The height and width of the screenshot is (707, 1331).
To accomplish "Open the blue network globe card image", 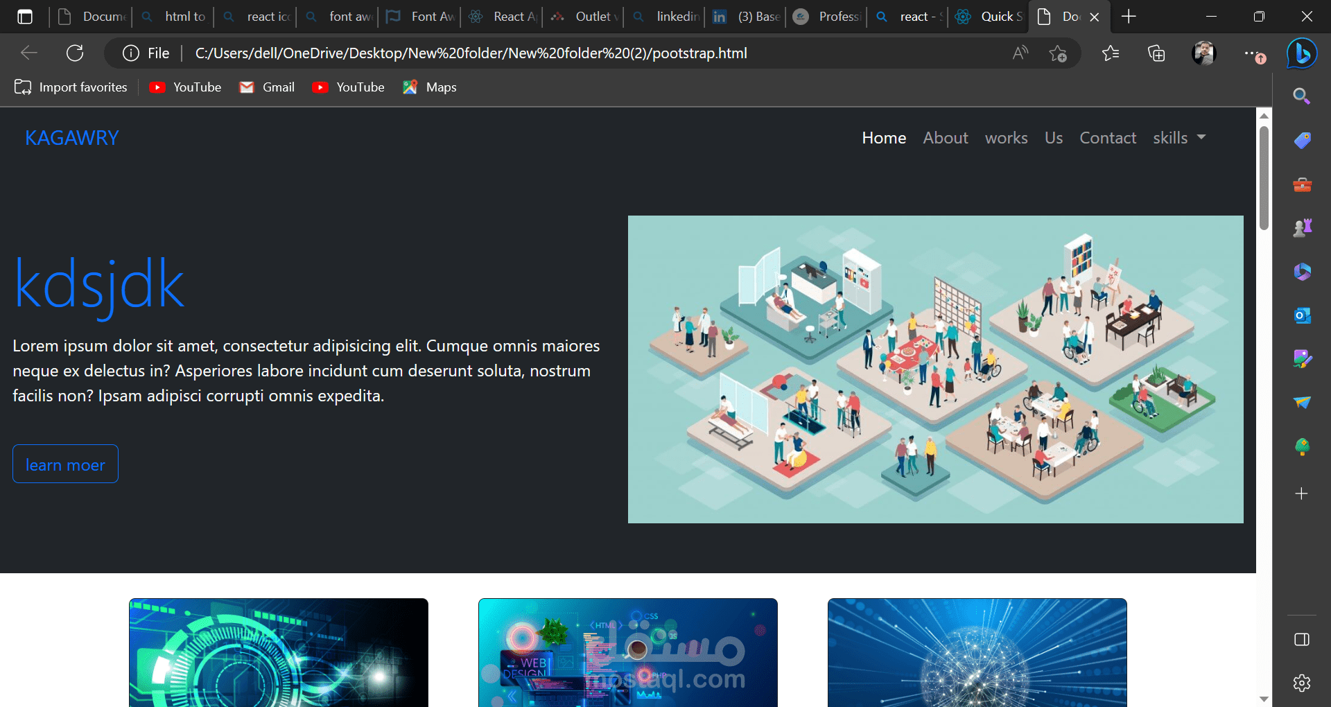I will point(977,653).
